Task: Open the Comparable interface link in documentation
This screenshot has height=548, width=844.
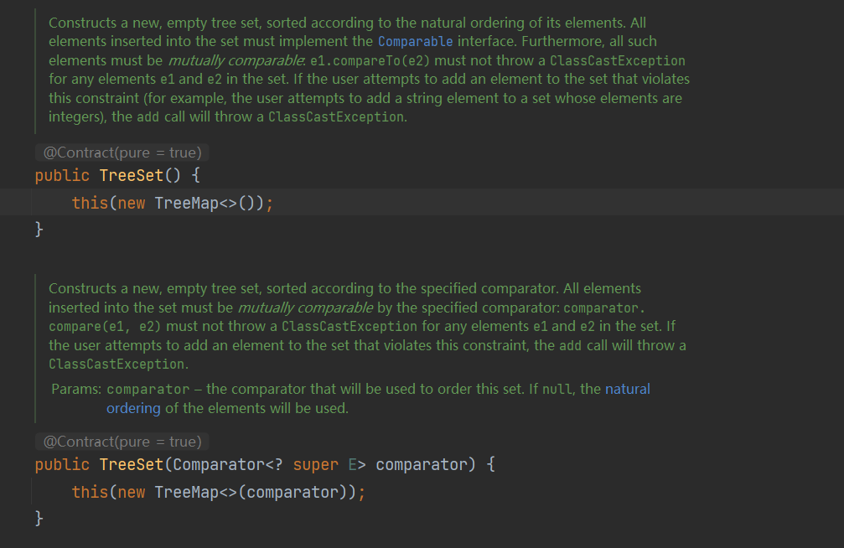Action: pos(415,41)
